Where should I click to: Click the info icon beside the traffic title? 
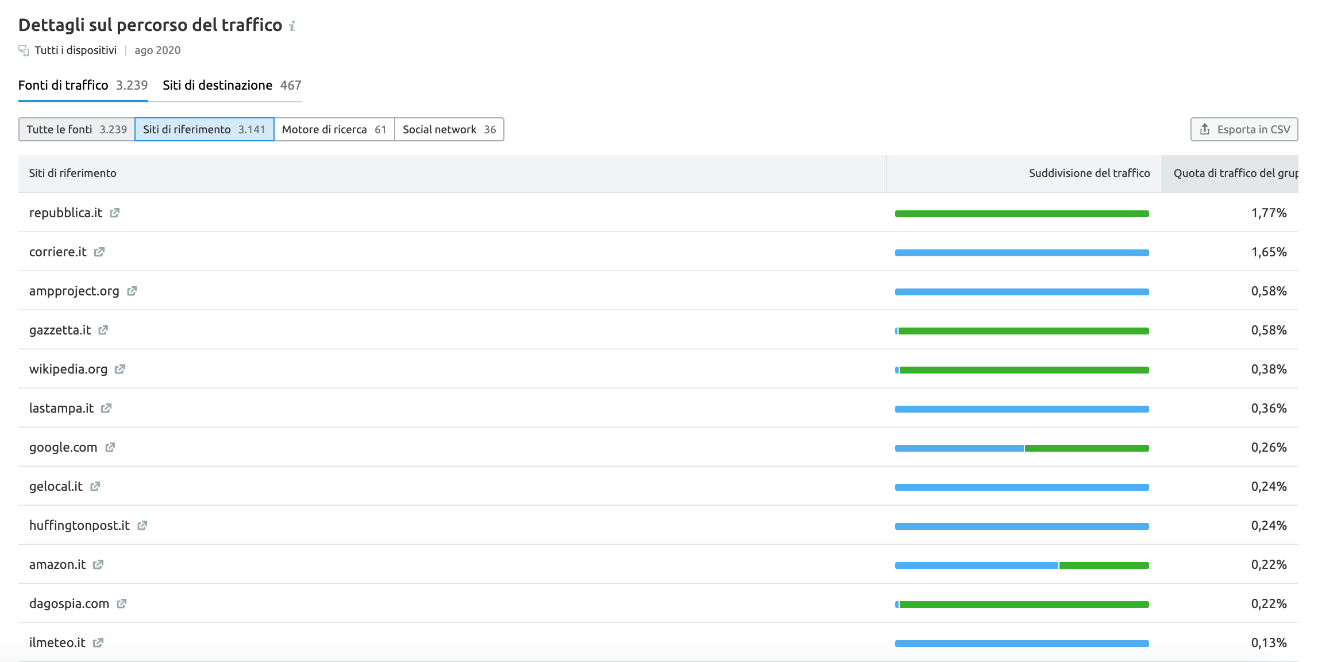292,26
